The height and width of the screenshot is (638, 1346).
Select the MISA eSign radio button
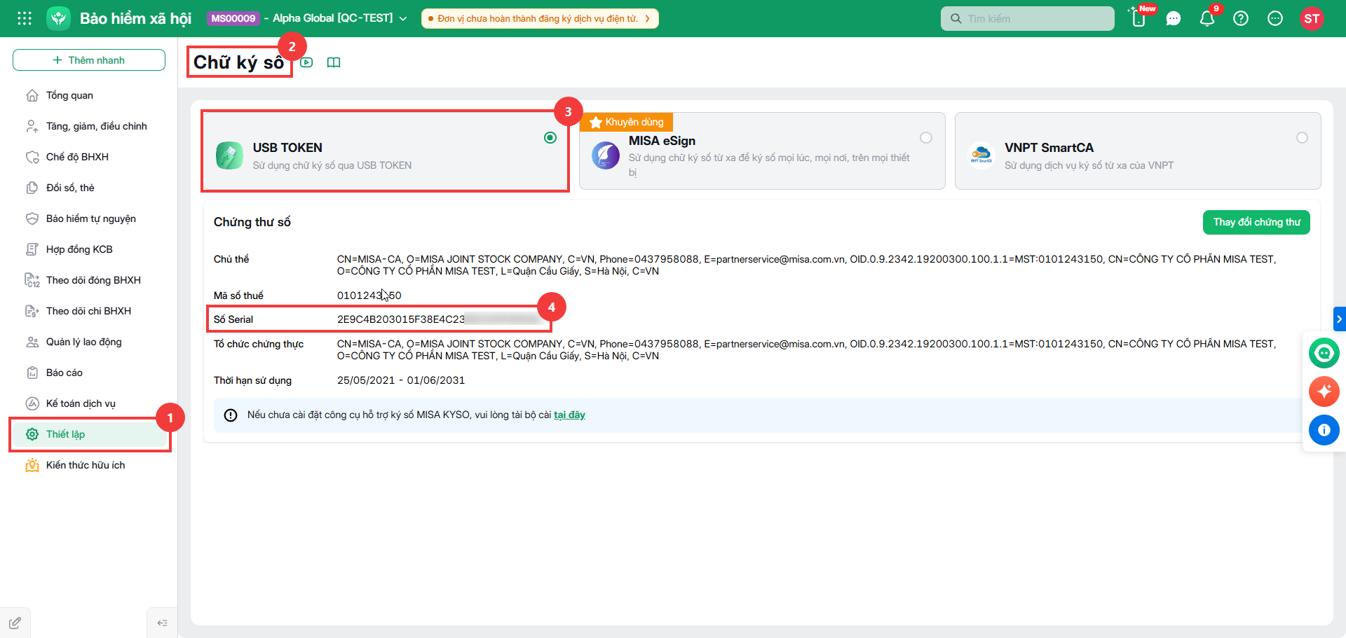(926, 138)
